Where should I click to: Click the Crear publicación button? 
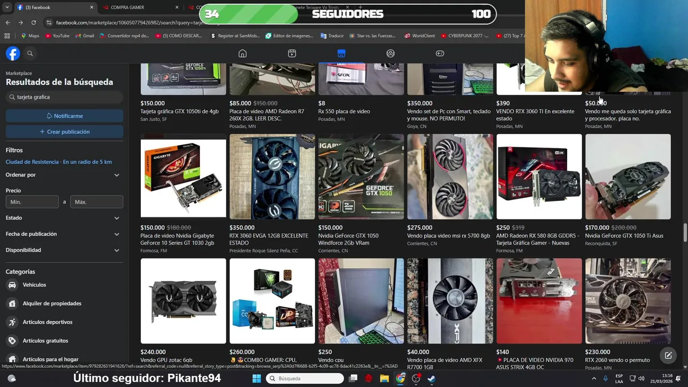[x=64, y=132]
